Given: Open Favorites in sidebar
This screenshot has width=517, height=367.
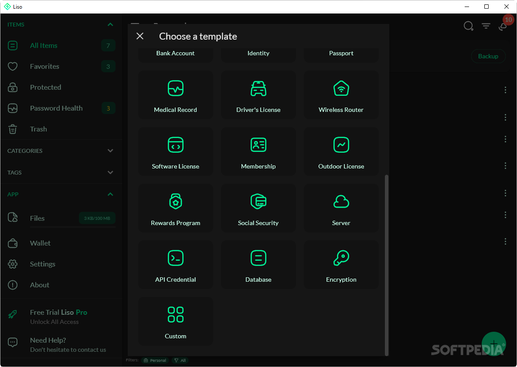Looking at the screenshot, I should pos(61,67).
